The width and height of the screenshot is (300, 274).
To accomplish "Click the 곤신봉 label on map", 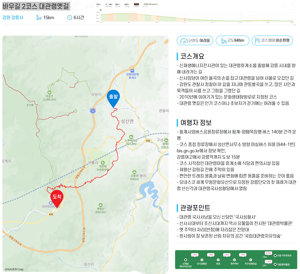I will 30,105.
